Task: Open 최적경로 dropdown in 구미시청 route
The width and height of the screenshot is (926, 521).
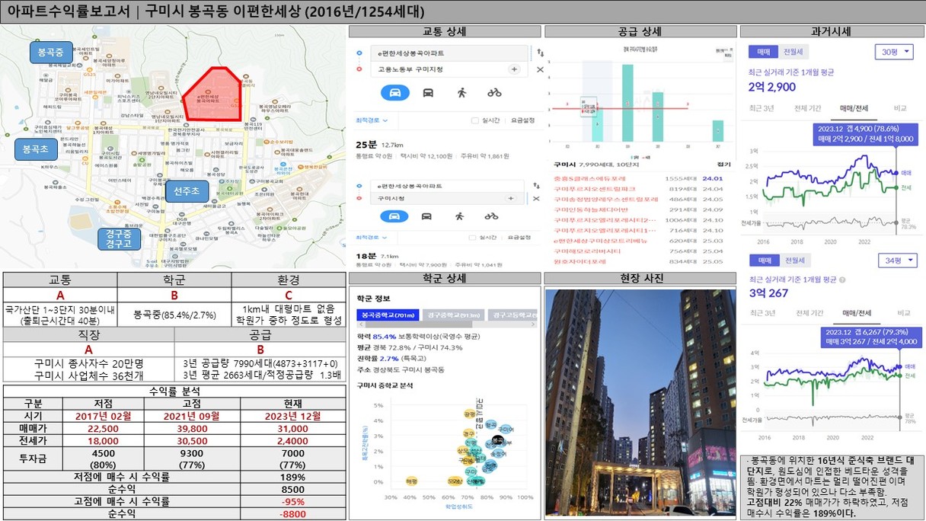Action: coord(372,237)
